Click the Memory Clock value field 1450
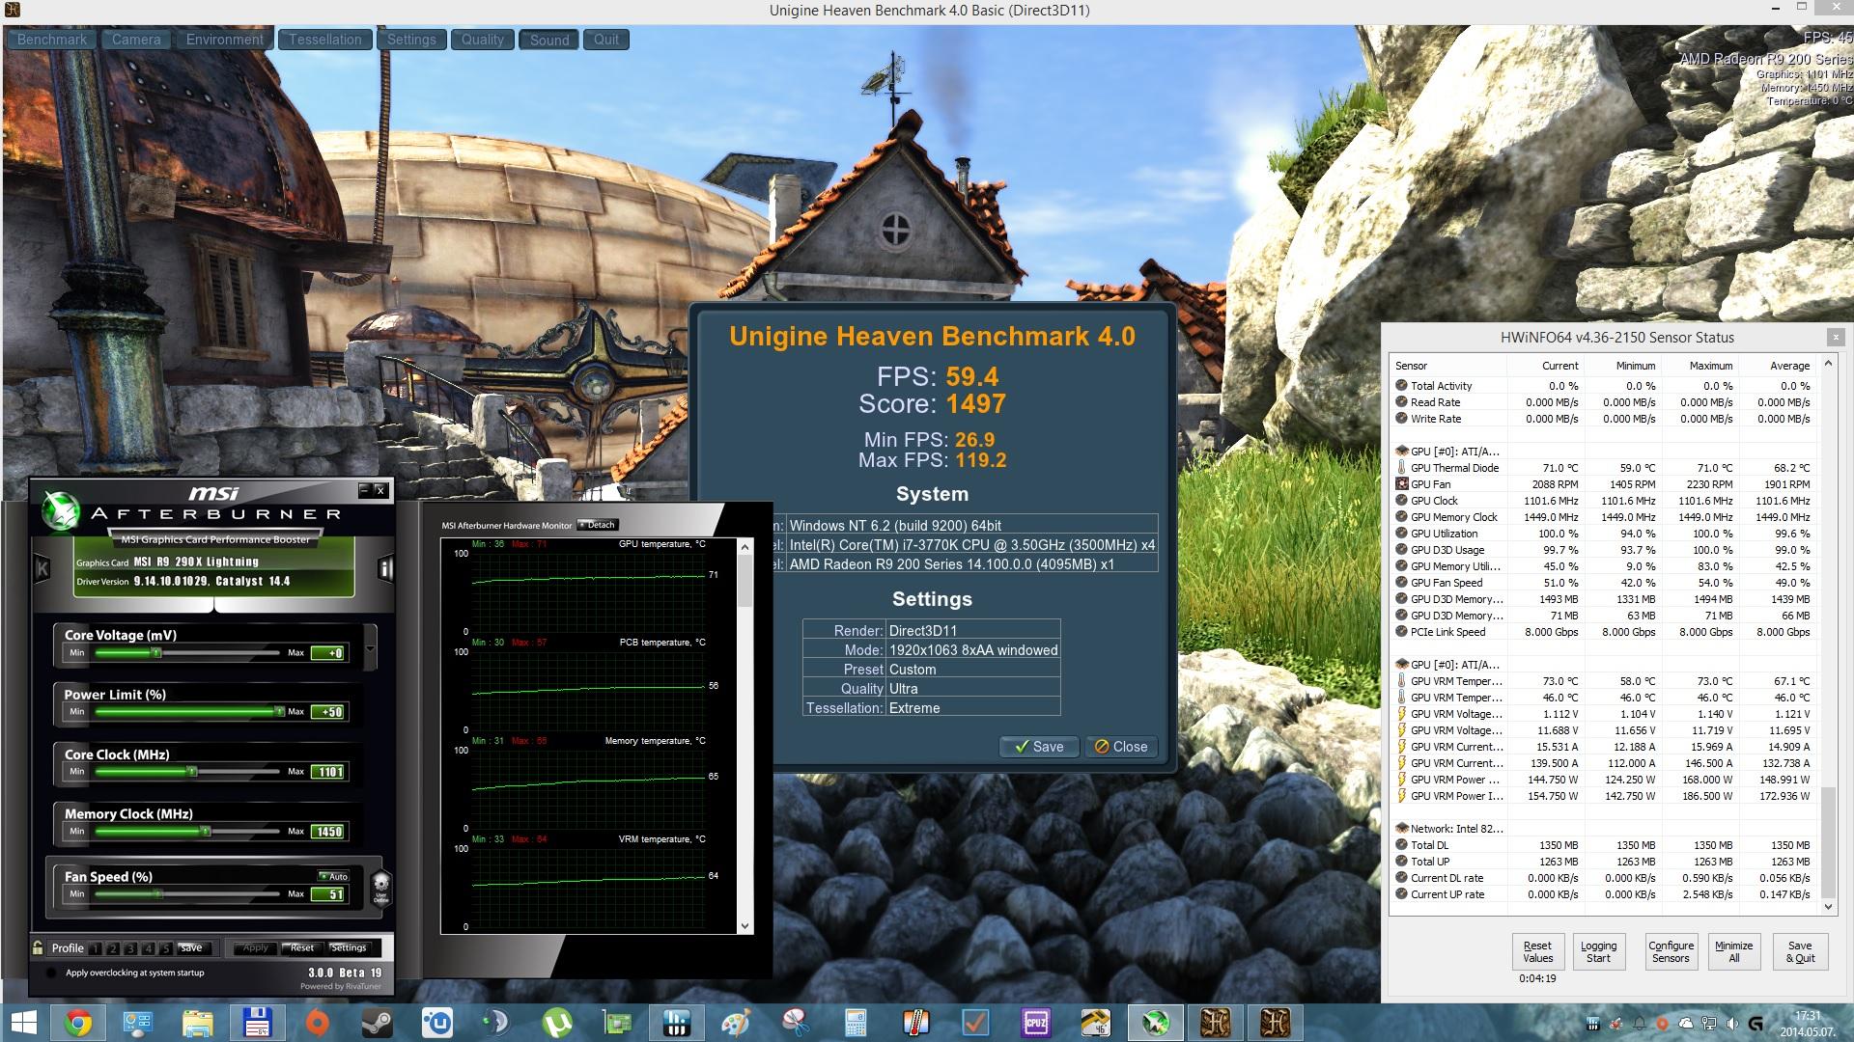 327,832
